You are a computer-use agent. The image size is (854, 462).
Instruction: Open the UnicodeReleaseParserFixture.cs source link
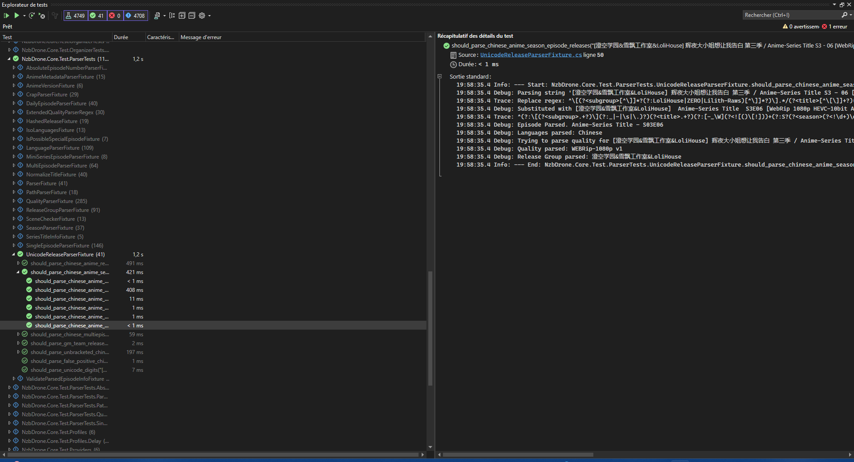(x=531, y=55)
